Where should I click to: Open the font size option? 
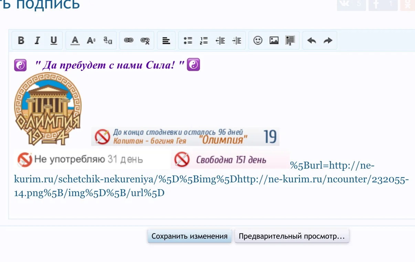[91, 41]
